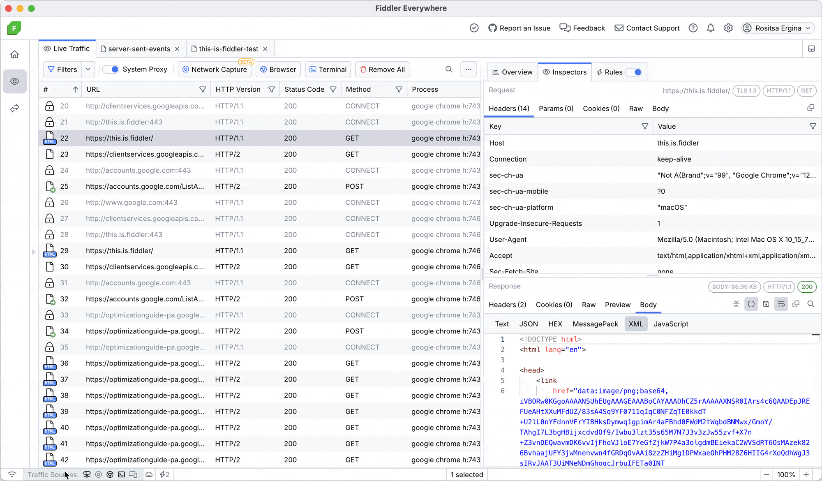
Task: Open the Method column filter
Action: (399, 90)
